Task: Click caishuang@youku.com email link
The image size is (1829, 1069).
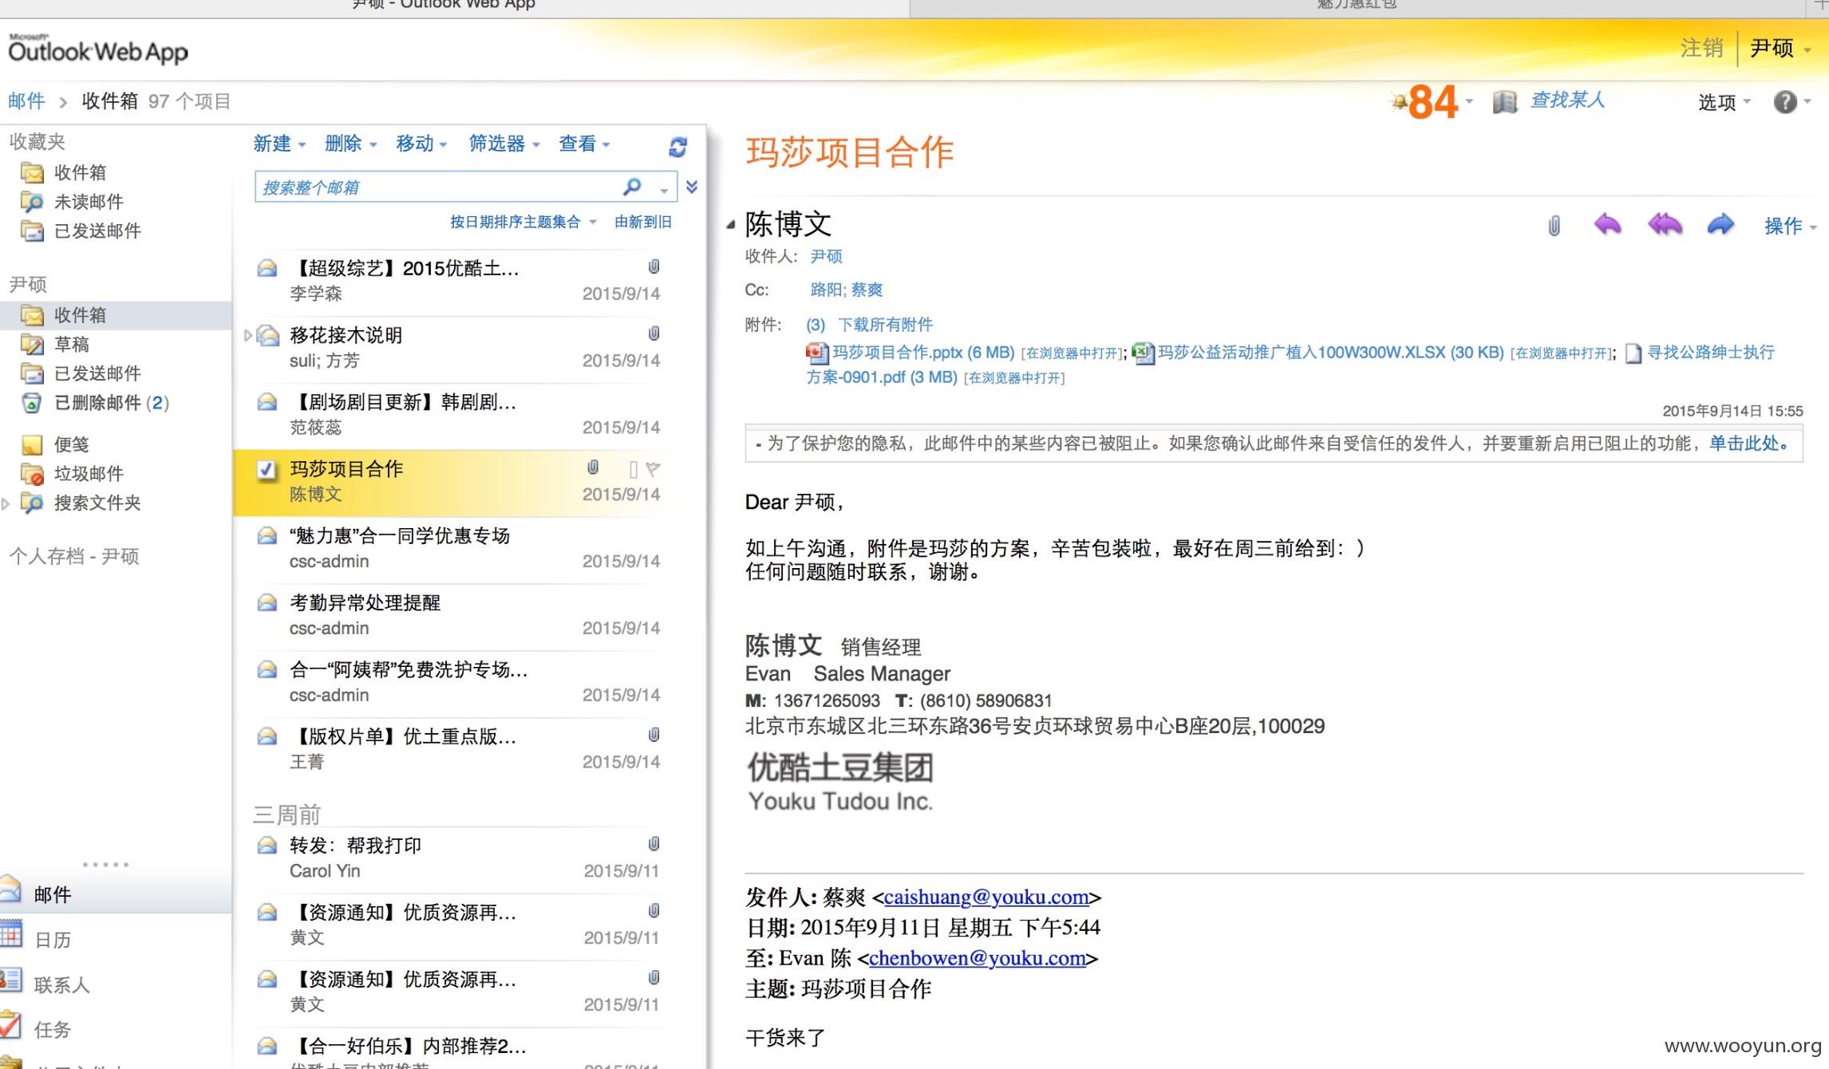Action: click(986, 897)
